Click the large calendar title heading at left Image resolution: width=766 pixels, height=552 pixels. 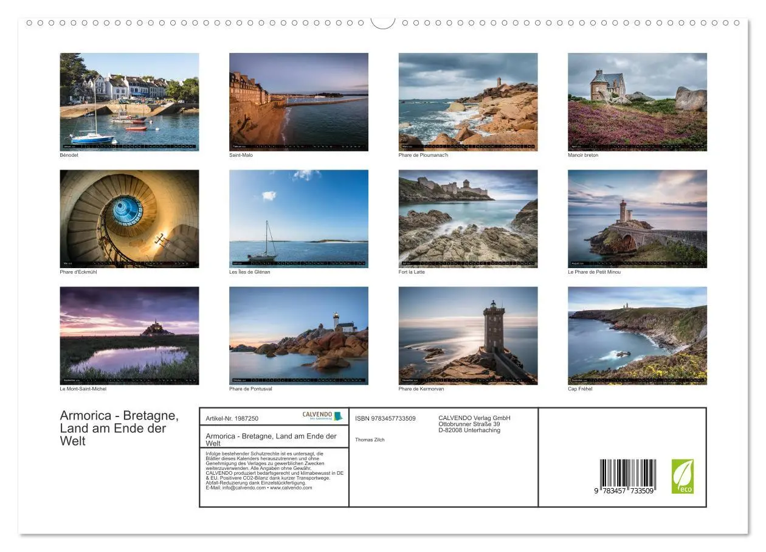(x=119, y=429)
